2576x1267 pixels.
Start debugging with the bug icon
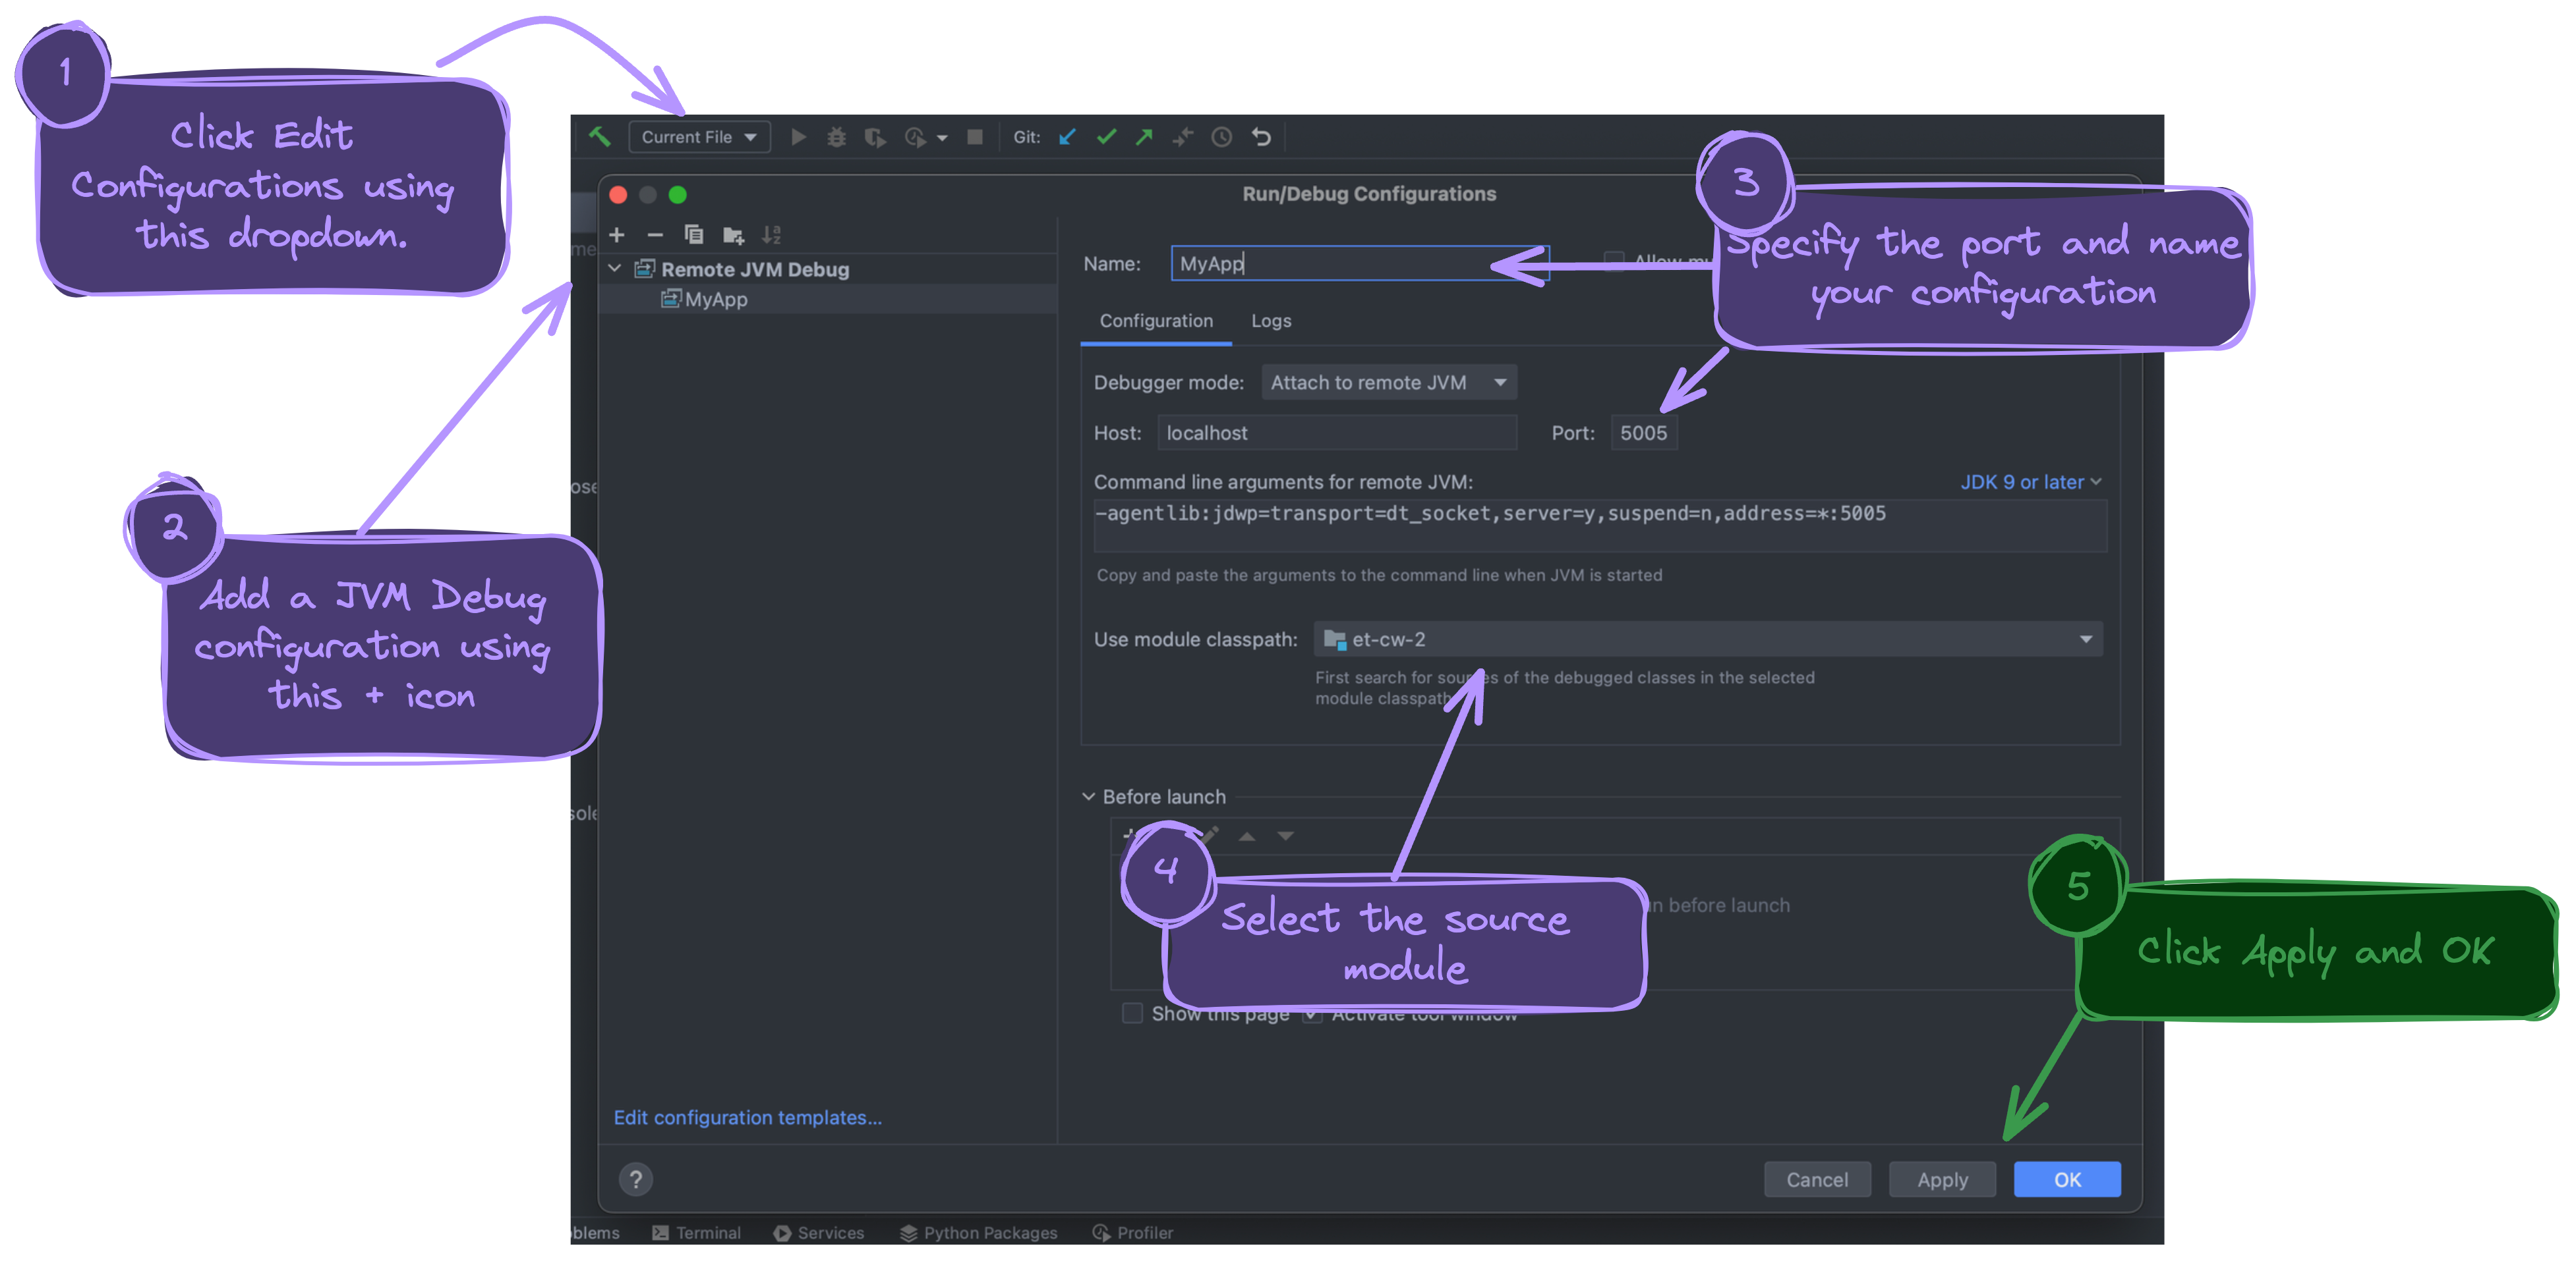pos(837,137)
